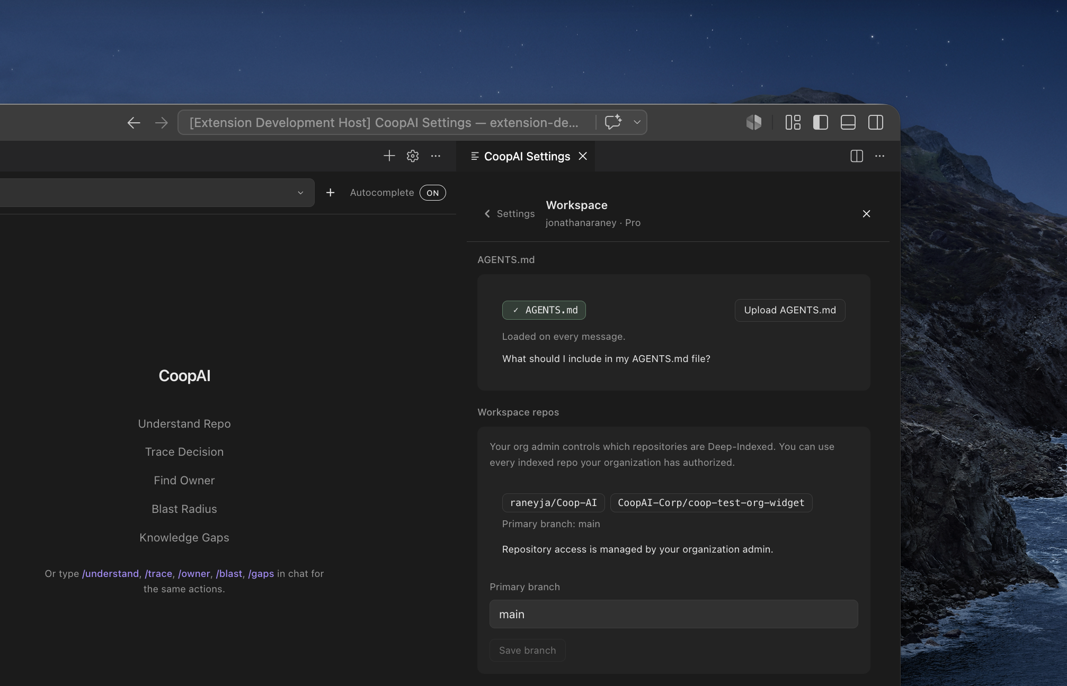Close the CoopAI Settings tab
1067x686 pixels.
coord(583,156)
